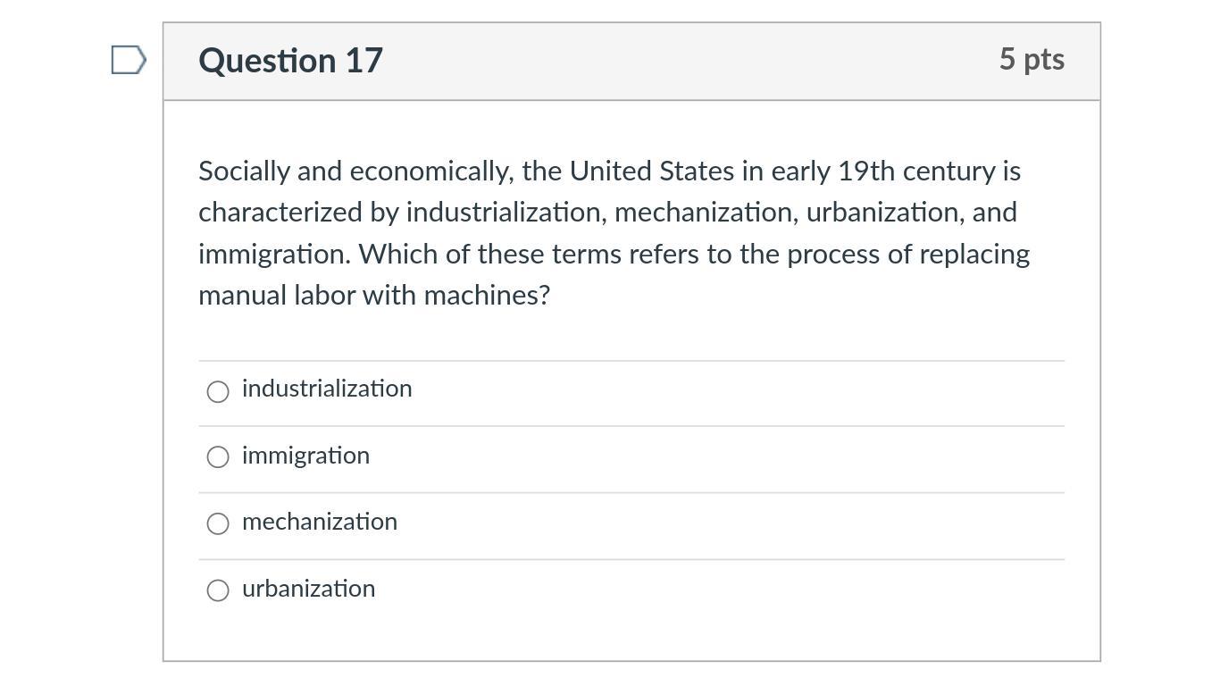The height and width of the screenshot is (686, 1220).
Task: Click the immigration answer label text
Action: click(305, 456)
